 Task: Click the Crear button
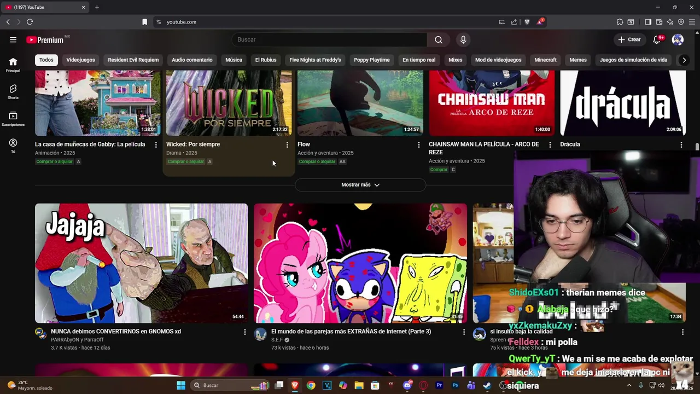point(629,39)
